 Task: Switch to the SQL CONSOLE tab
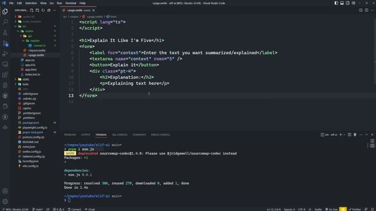[x=120, y=135]
